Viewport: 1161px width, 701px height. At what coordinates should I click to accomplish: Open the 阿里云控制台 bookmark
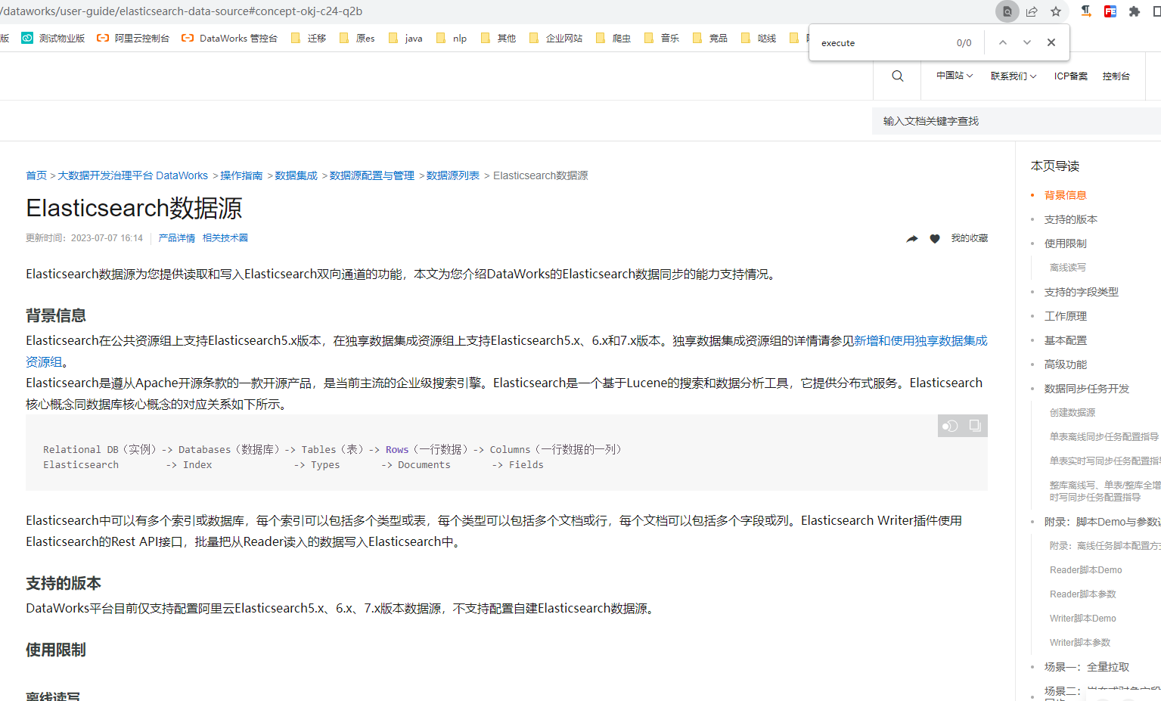click(133, 38)
